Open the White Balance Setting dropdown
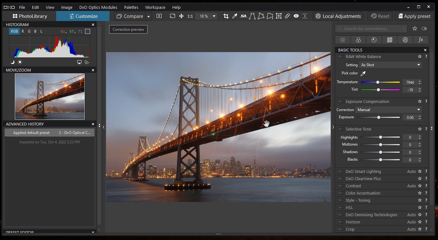 (x=391, y=65)
